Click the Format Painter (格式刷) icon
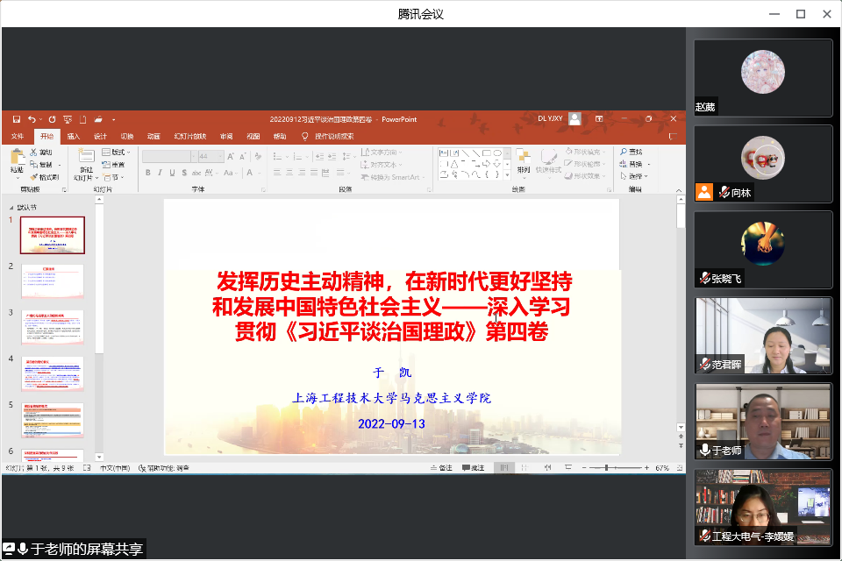 [x=34, y=177]
